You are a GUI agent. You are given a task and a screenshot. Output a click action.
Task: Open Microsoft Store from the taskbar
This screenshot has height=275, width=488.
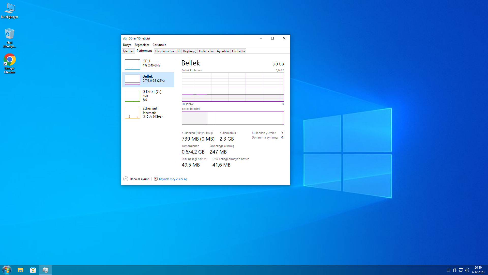click(x=33, y=270)
